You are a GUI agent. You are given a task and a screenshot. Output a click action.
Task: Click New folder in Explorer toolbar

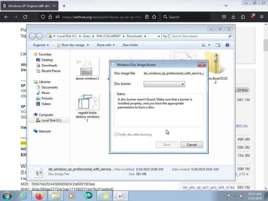pos(130,45)
